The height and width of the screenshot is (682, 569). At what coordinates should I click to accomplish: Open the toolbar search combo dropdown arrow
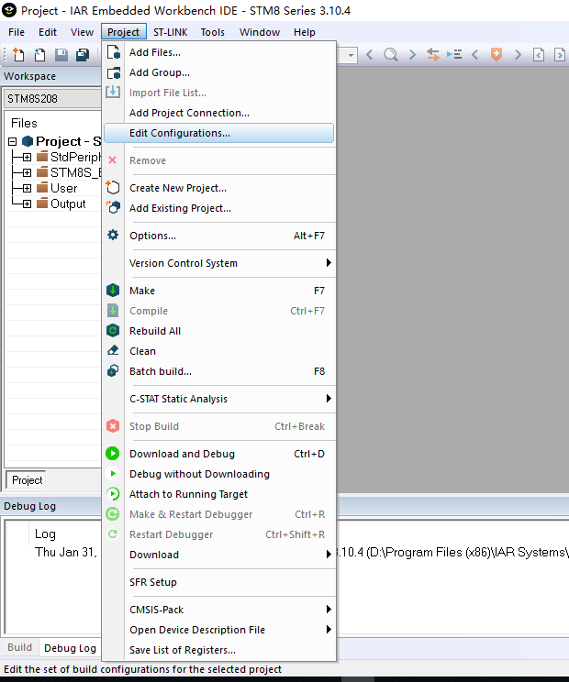click(x=351, y=55)
